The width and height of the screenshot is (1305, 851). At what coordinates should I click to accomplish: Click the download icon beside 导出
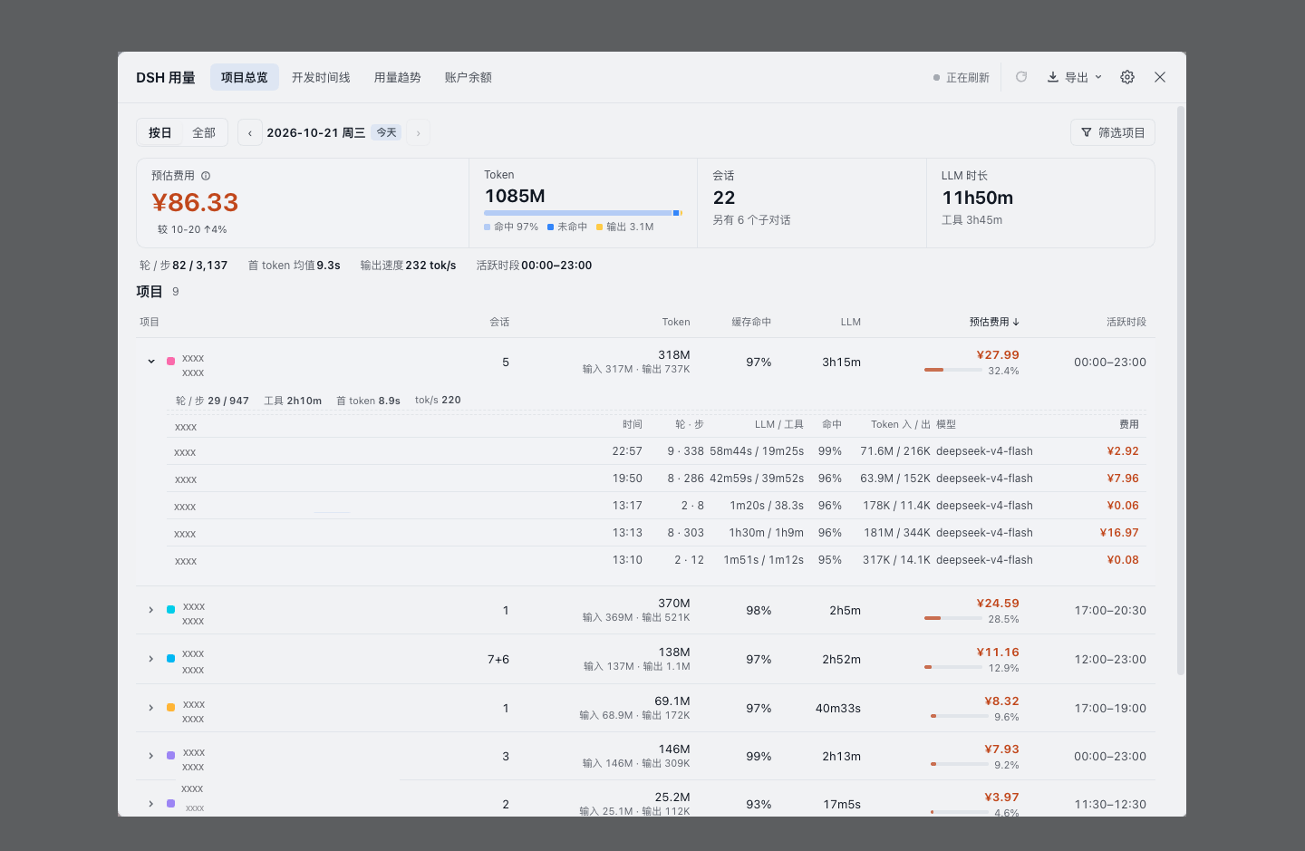point(1053,77)
